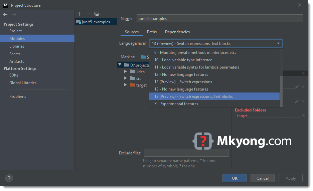Open Facets settings
Image resolution: width=313 pixels, height=191 pixels.
[15, 54]
